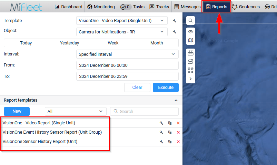Screen dimensions: 277x165
Task: Collapse the Report templates section
Action: [176, 100]
